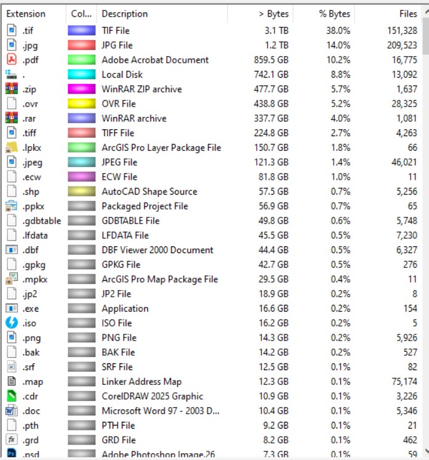The height and width of the screenshot is (460, 429).
Task: Select the WinRAR .zip archive icon
Action: pyautogui.click(x=11, y=89)
